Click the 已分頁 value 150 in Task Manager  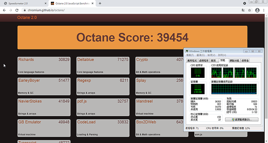click(x=219, y=117)
